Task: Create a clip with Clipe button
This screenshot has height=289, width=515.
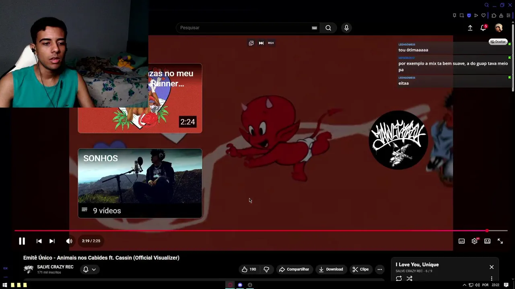Action: (360, 269)
